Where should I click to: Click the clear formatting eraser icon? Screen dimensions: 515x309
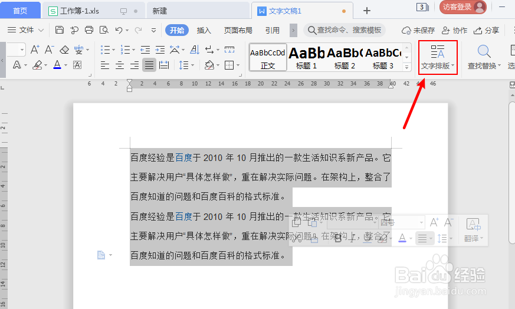[x=64, y=50]
